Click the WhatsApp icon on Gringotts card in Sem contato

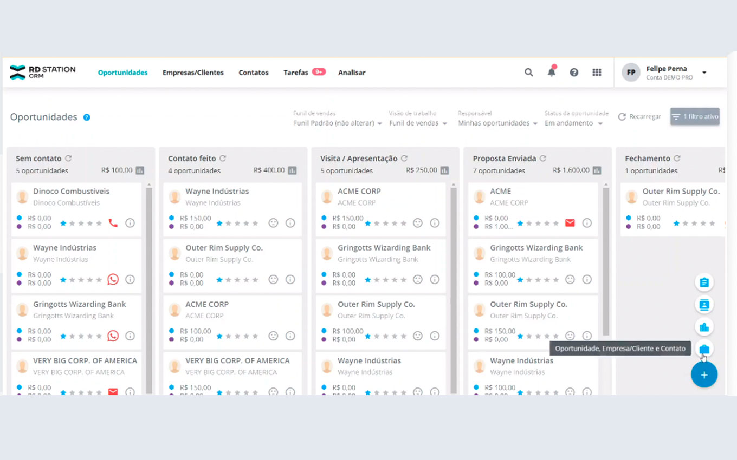113,336
